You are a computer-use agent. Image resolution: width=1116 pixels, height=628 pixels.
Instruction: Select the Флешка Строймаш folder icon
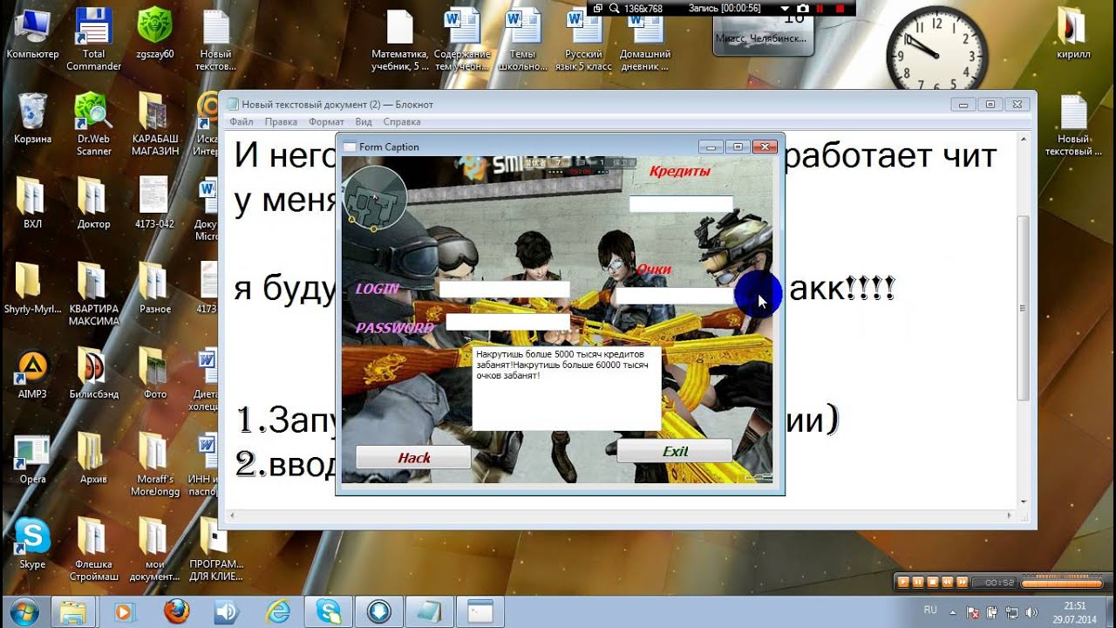93,549
